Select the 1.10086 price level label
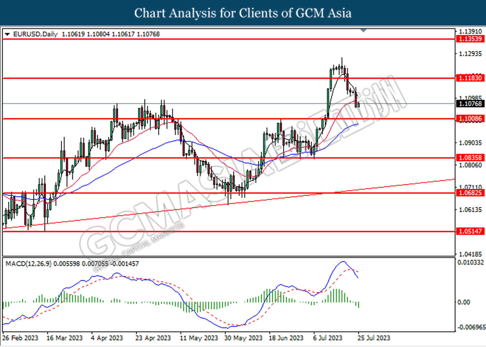 (470, 119)
